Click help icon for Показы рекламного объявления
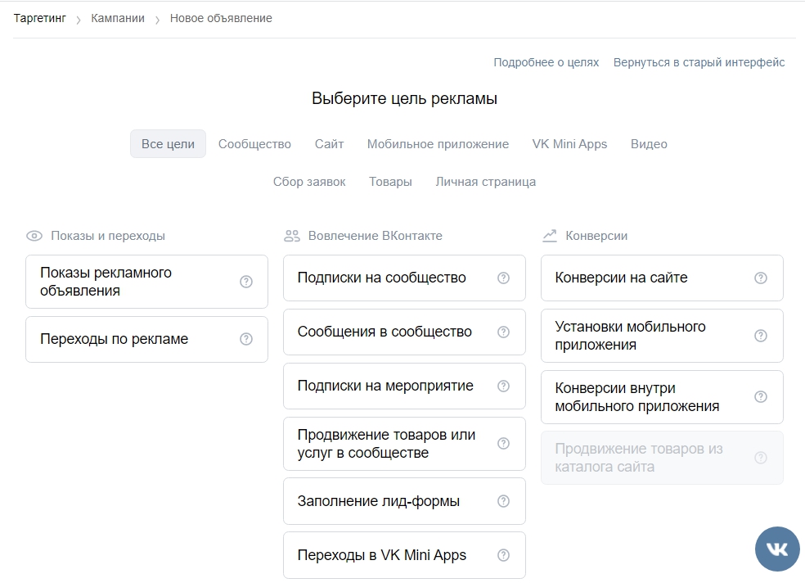The image size is (805, 583). tap(246, 282)
